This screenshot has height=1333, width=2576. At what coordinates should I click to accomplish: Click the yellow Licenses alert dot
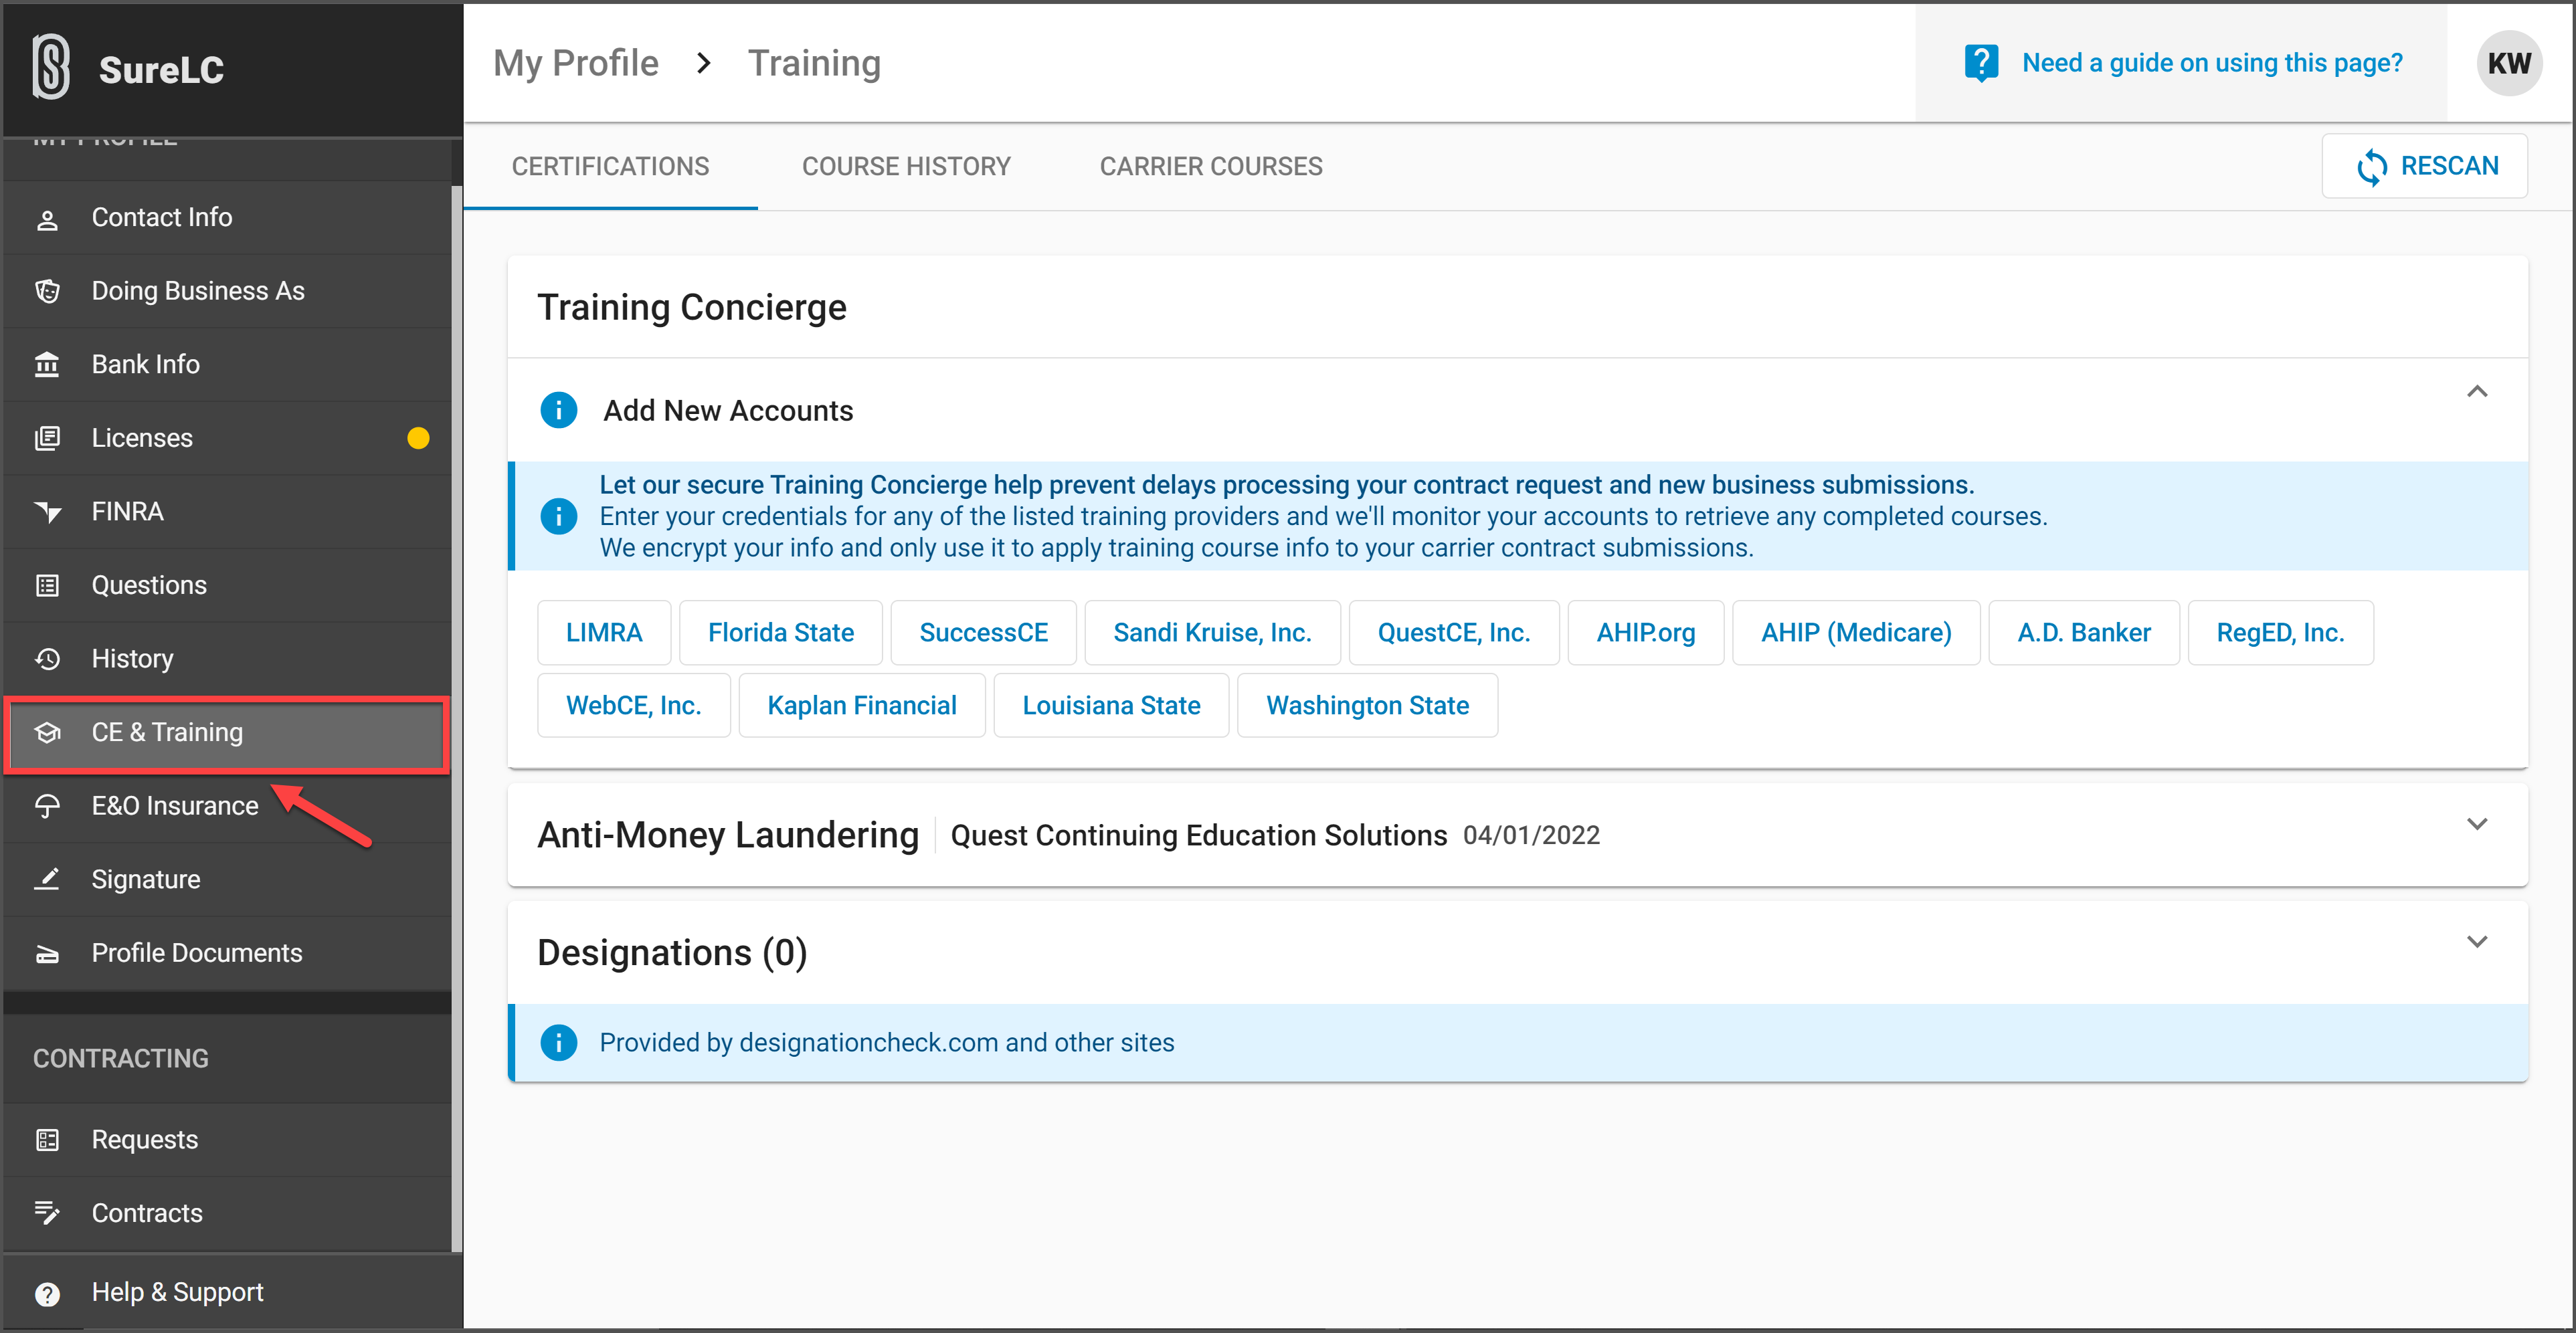coord(418,438)
